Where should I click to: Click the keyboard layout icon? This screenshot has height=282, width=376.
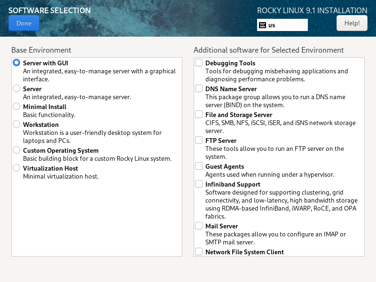coord(262,25)
